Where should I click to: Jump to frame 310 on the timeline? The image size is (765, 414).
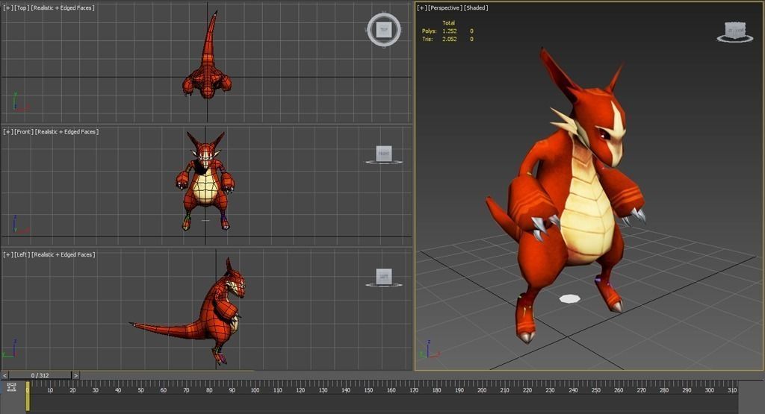click(732, 389)
